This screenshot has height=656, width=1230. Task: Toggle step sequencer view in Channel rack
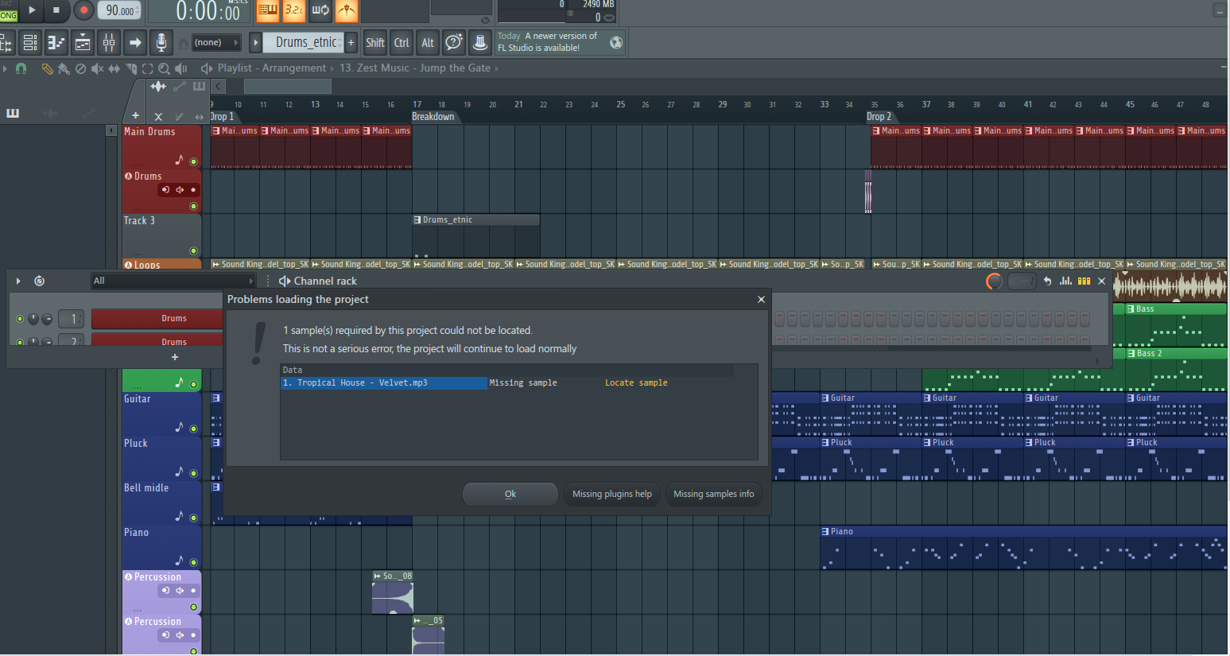point(1084,281)
